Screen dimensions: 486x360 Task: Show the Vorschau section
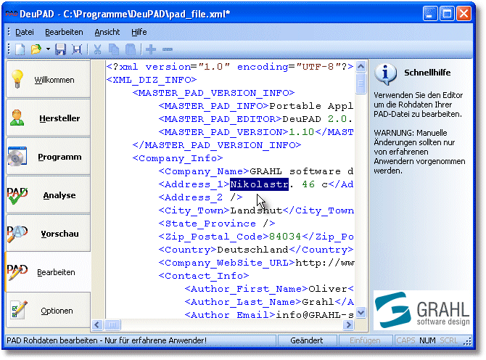tap(48, 234)
